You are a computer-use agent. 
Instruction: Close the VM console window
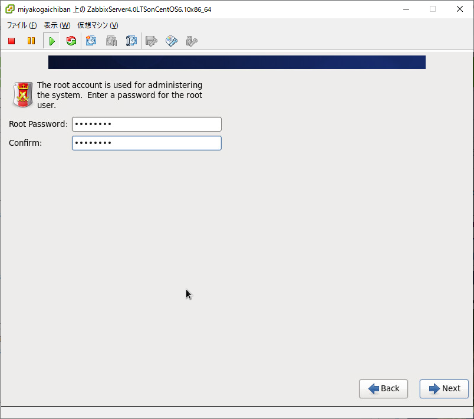[x=459, y=9]
